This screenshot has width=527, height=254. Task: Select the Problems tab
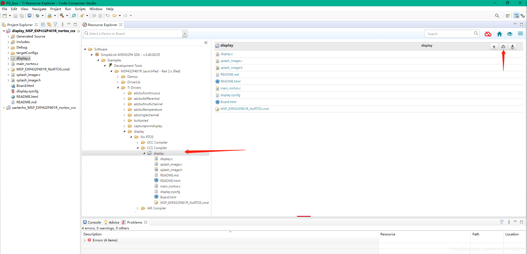(134, 222)
